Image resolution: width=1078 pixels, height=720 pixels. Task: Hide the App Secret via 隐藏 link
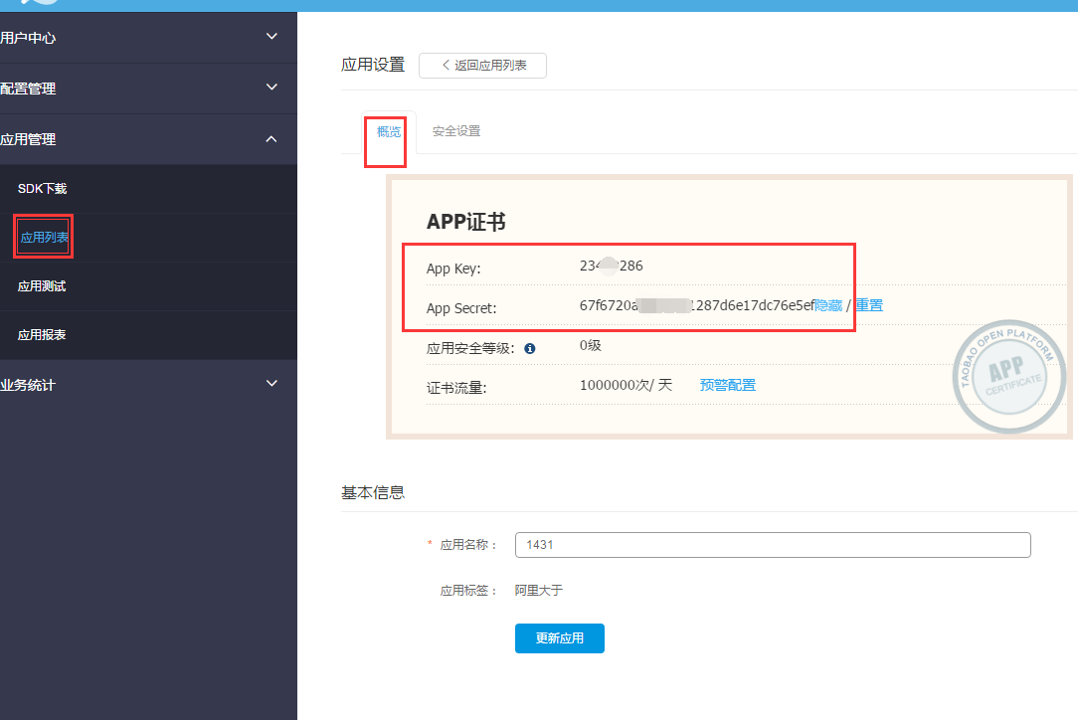coord(828,305)
